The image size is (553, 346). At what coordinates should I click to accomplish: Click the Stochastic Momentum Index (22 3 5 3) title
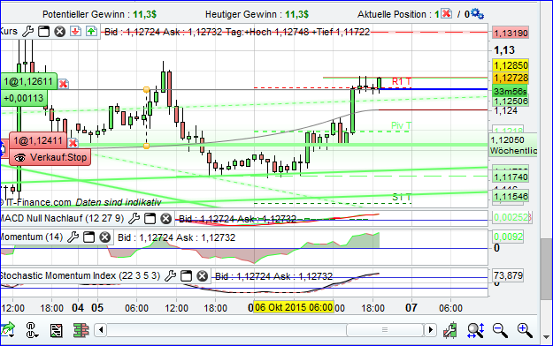tap(81, 275)
